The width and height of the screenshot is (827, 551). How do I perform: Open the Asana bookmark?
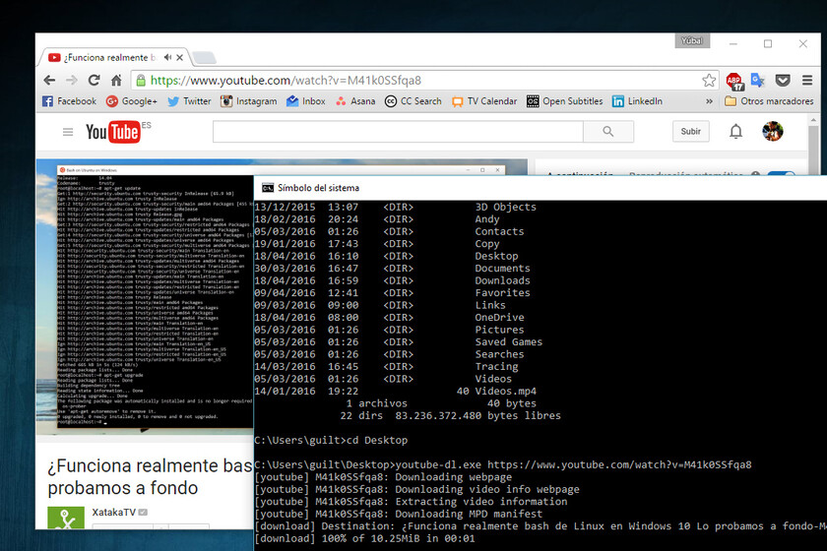click(355, 101)
